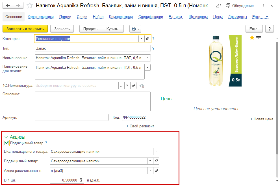Toggle the Подакцизный товар checkbox

tap(6, 143)
